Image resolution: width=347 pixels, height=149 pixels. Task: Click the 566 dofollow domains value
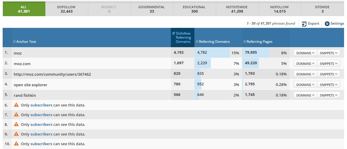(x=177, y=95)
